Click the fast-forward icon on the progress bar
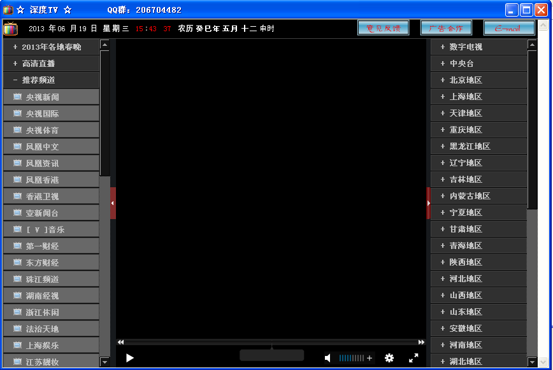Screen dimensions: 553x370 pyautogui.click(x=422, y=342)
